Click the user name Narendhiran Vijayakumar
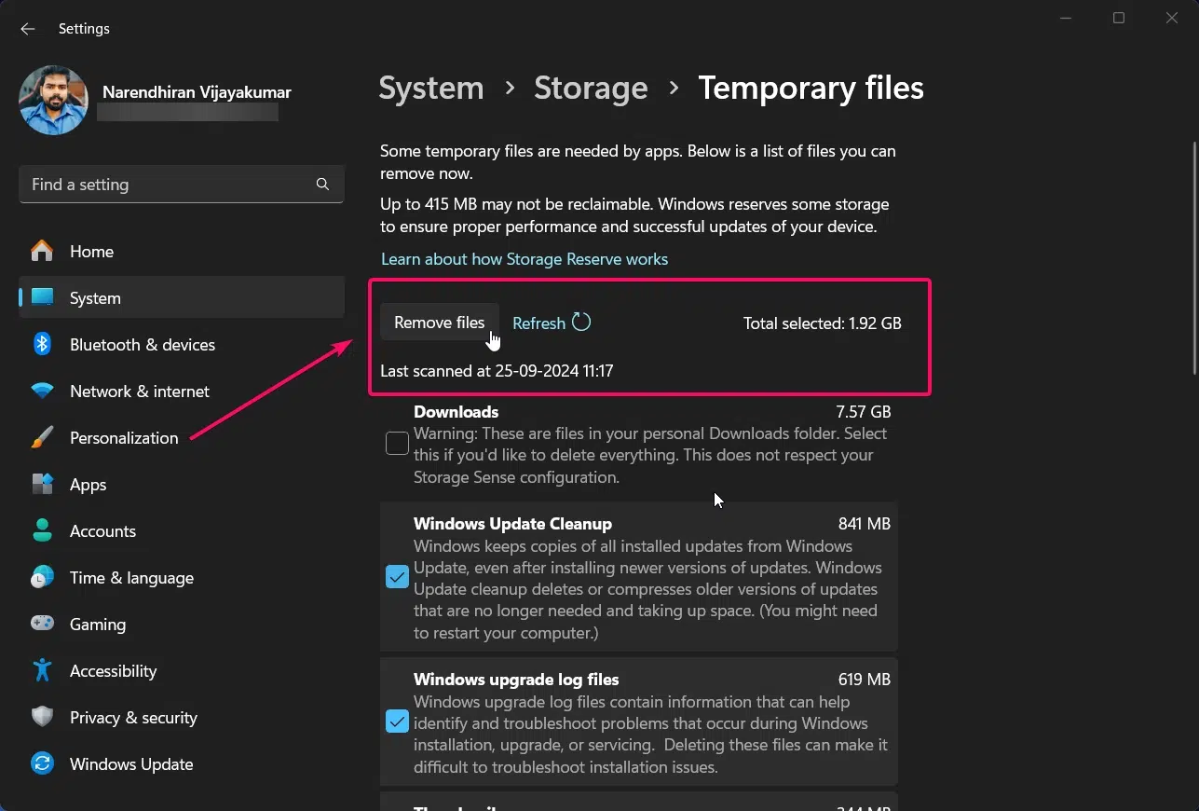 tap(197, 92)
